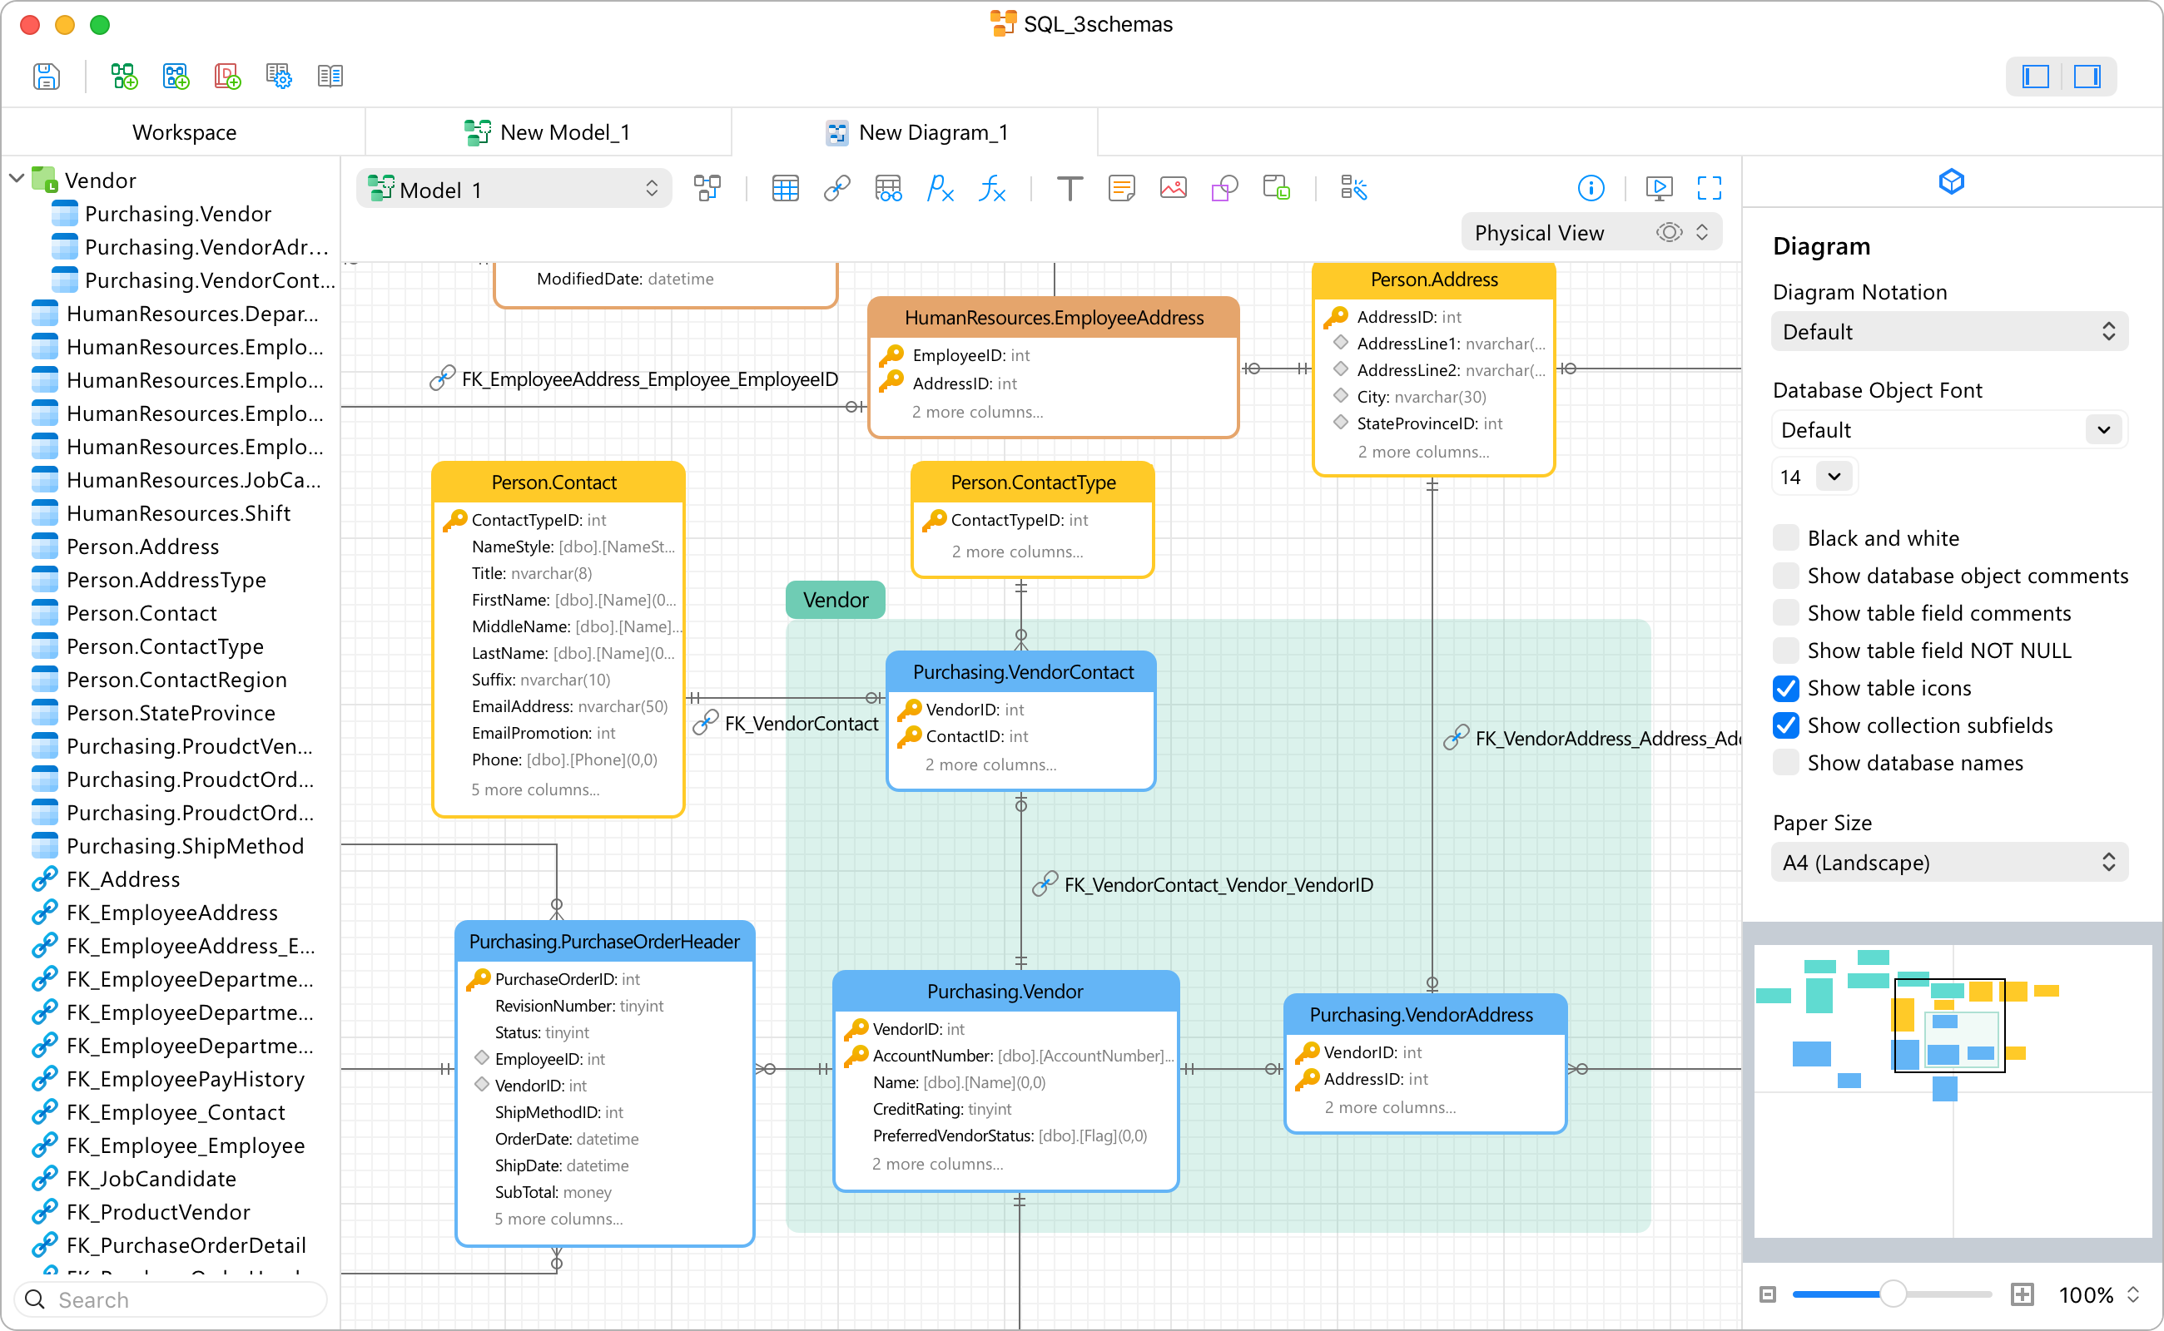Open the model settings gear icon

tap(279, 77)
